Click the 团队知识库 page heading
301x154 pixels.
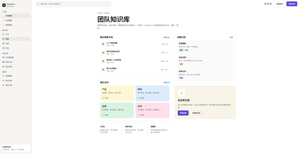pyautogui.click(x=113, y=19)
